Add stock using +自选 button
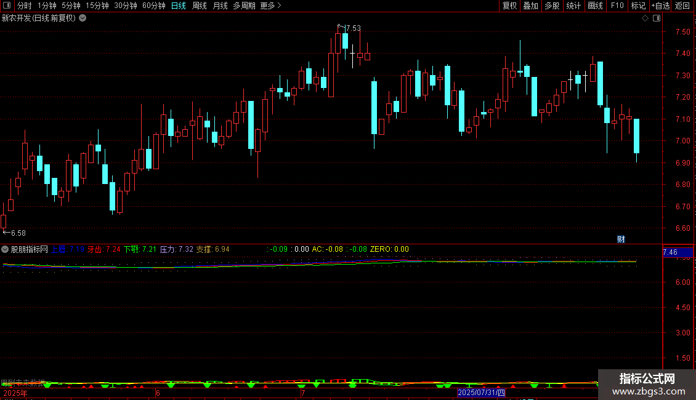This screenshot has width=696, height=400. [x=660, y=6]
